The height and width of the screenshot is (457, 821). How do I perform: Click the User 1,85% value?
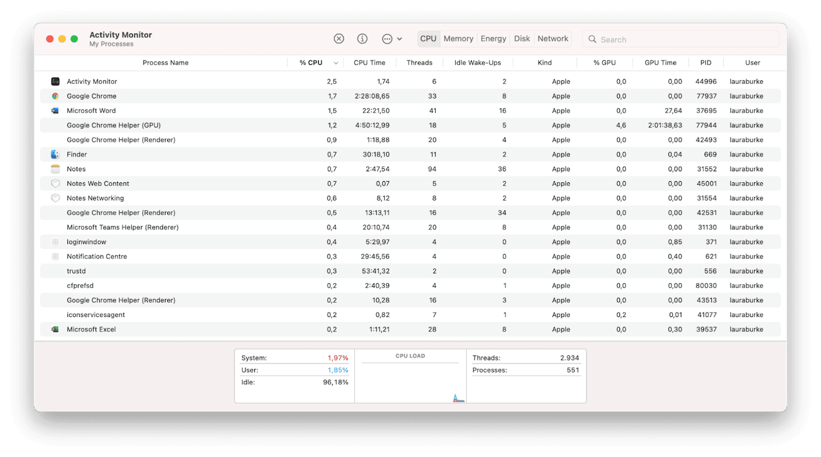(338, 370)
